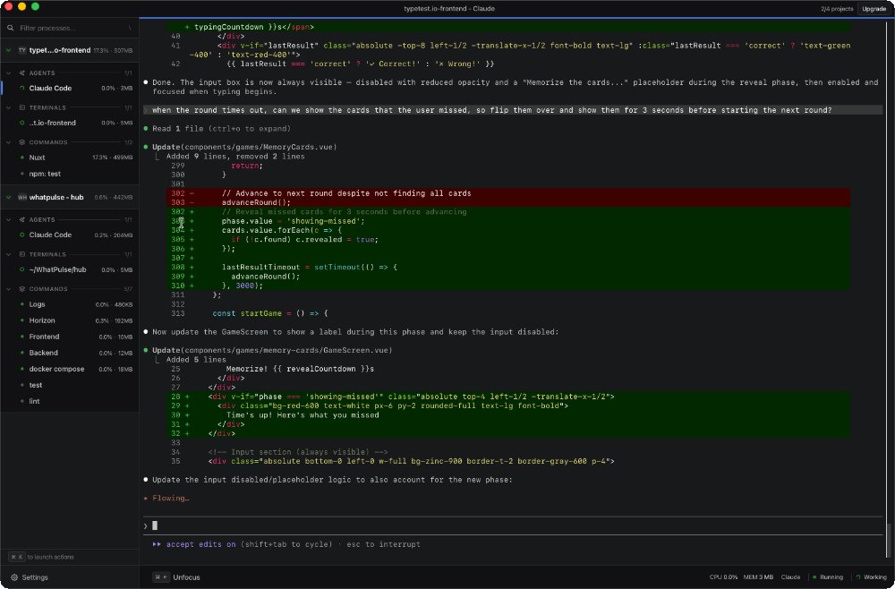
Task: Click terminals icon in whatpulse - hub group
Action: (x=22, y=254)
